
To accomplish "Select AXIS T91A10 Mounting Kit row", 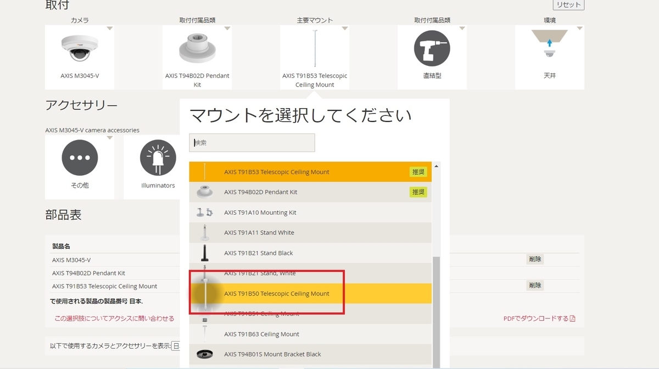I will pos(310,213).
